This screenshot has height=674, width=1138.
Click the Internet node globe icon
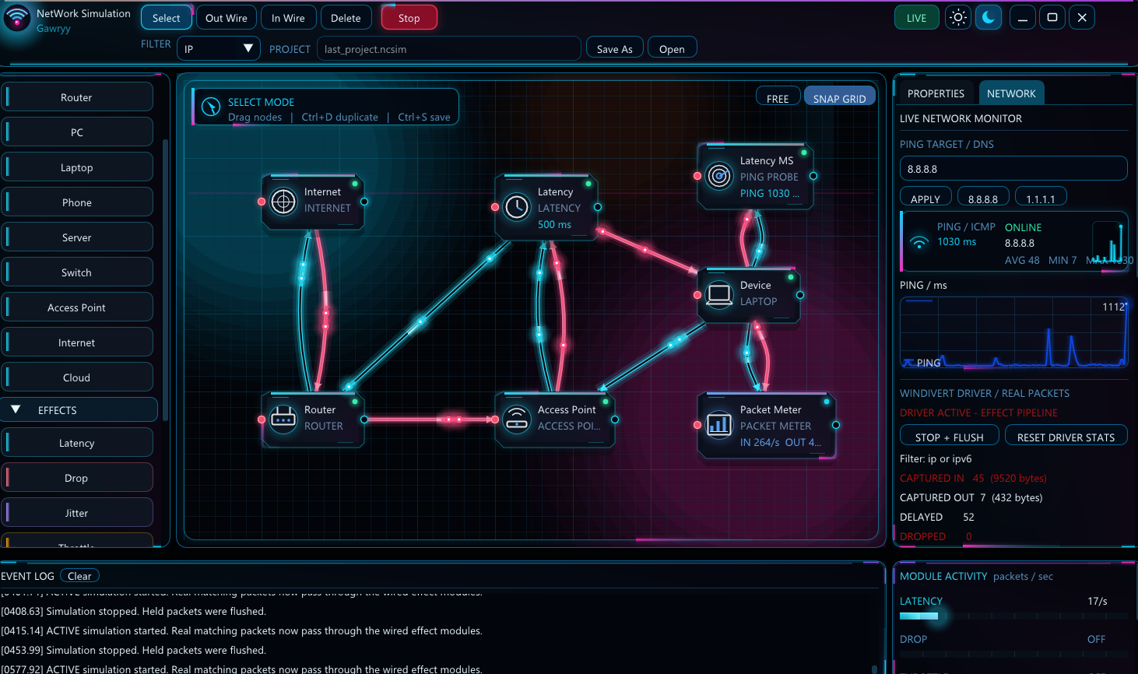coord(283,202)
